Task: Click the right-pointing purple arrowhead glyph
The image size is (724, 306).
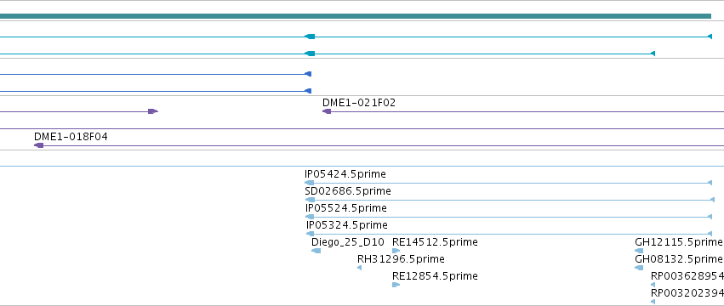Action: [153, 111]
